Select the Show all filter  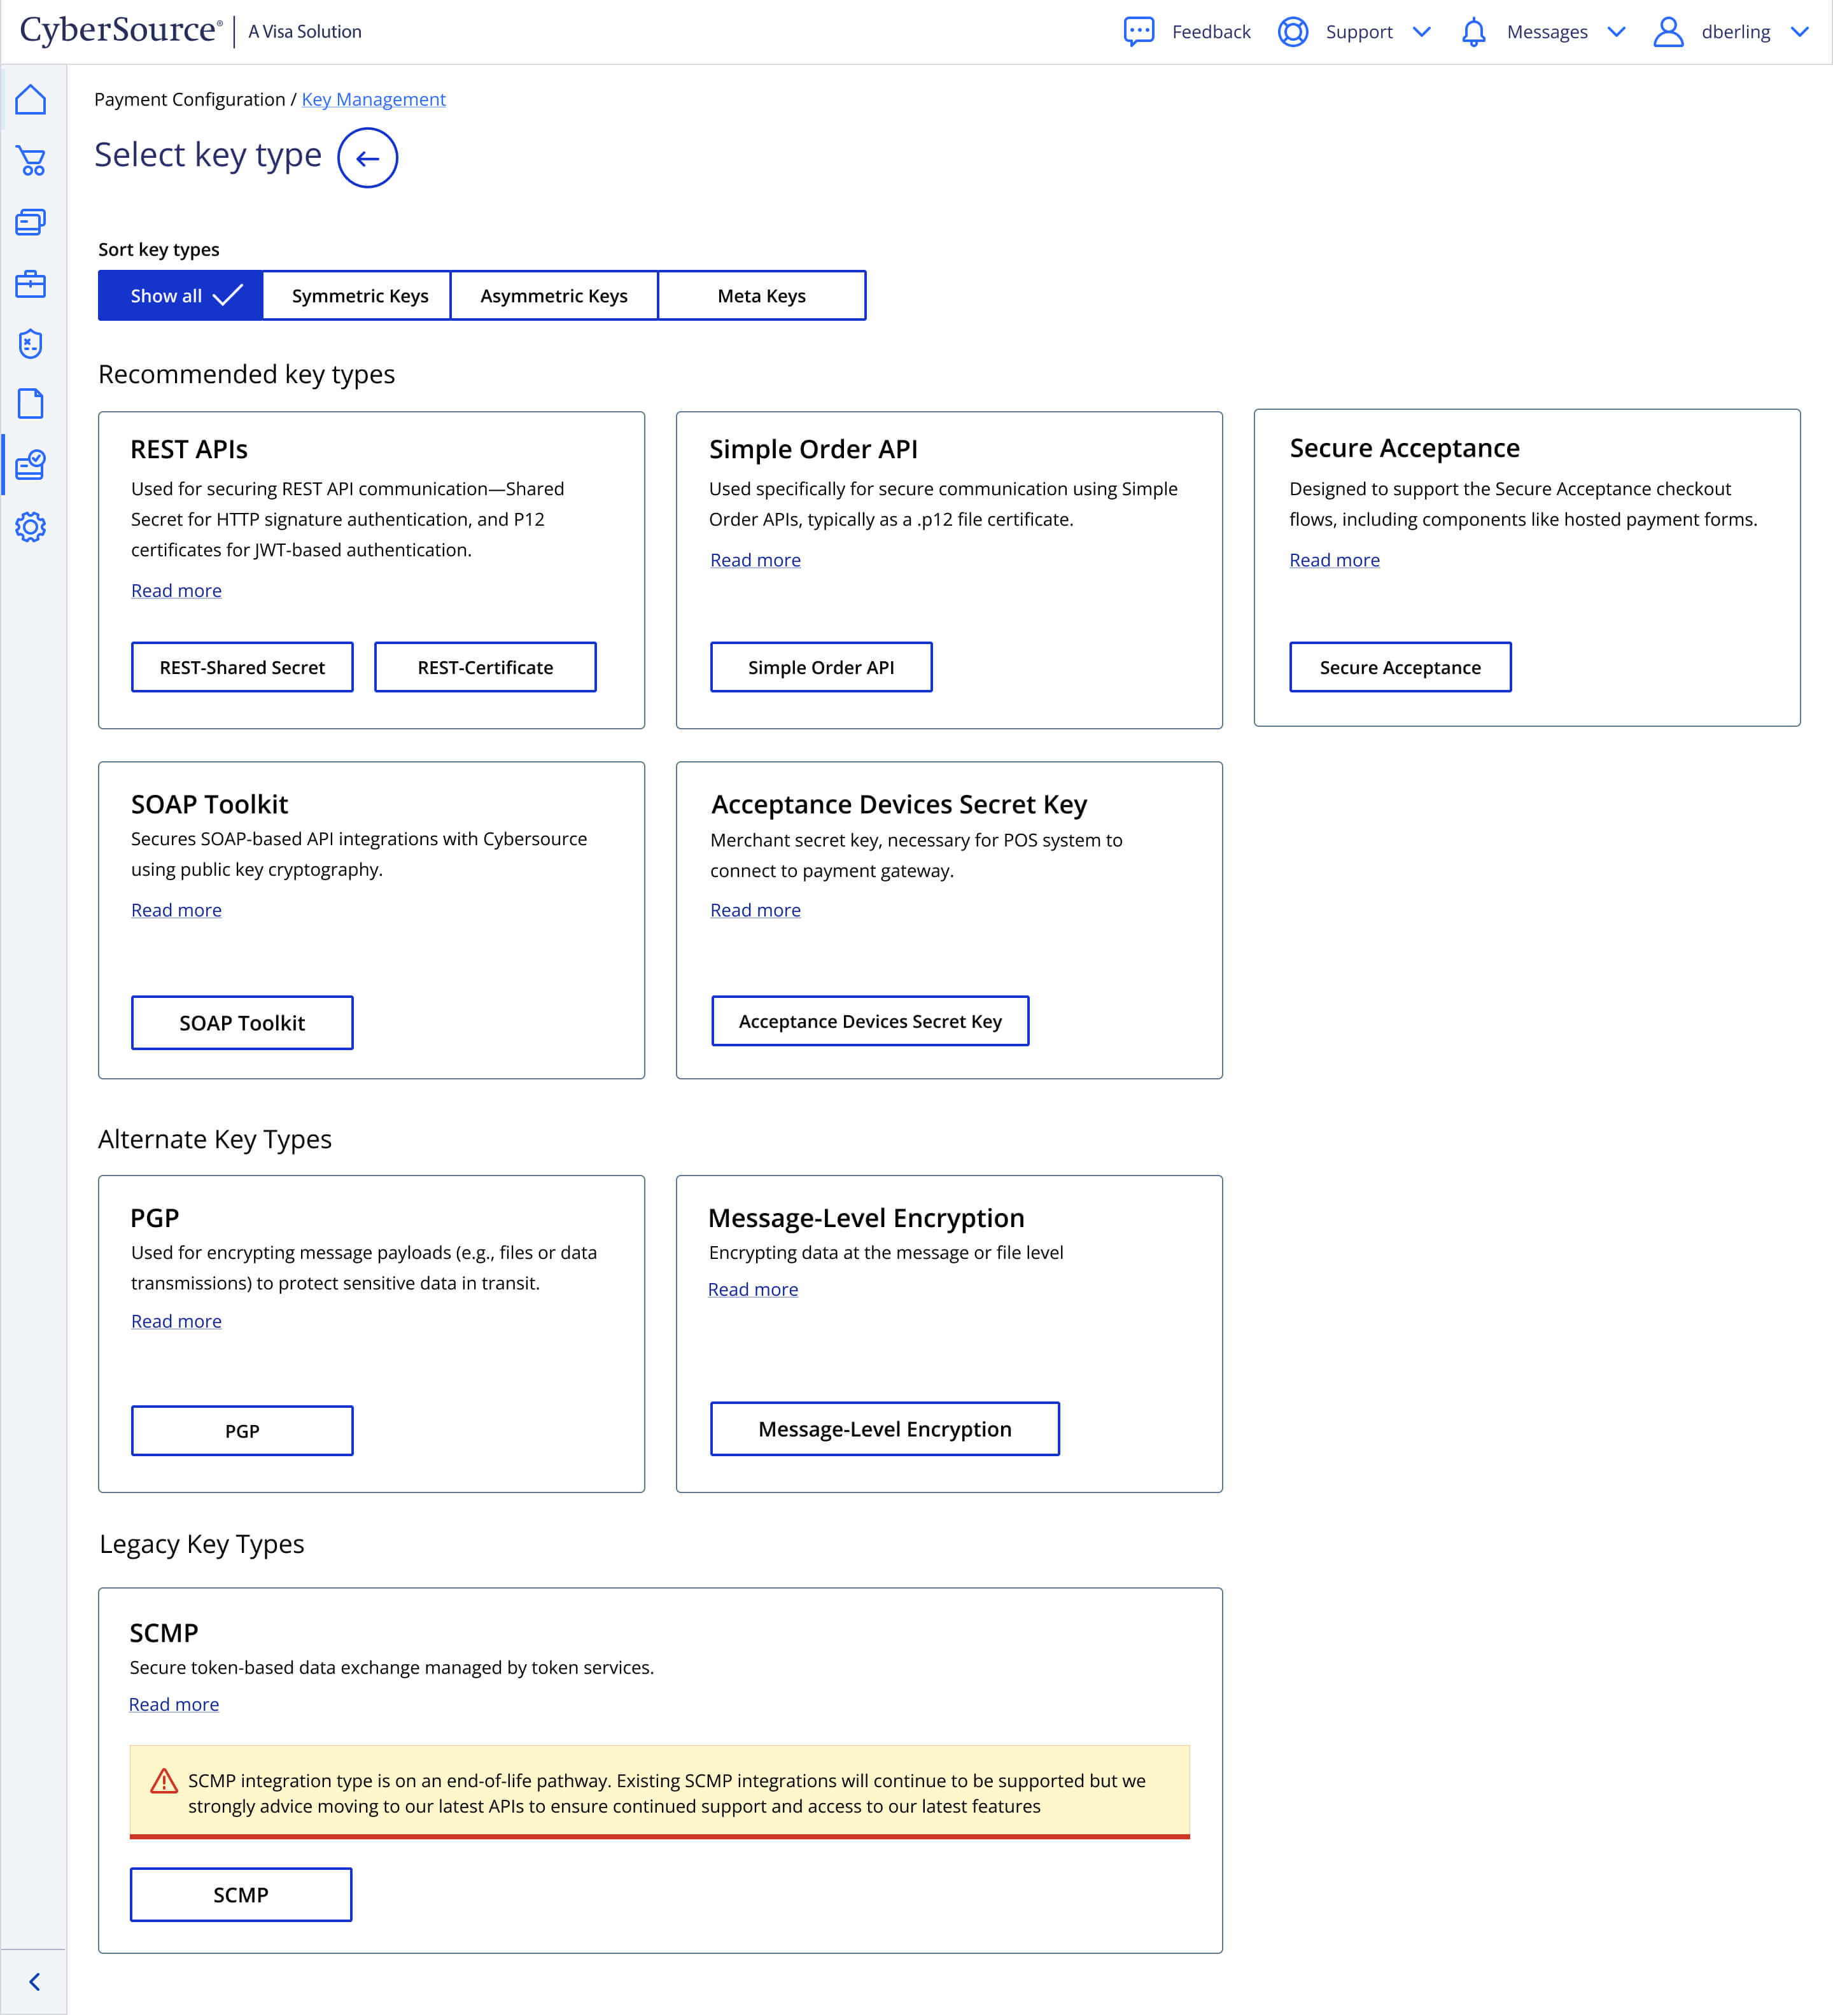click(181, 296)
